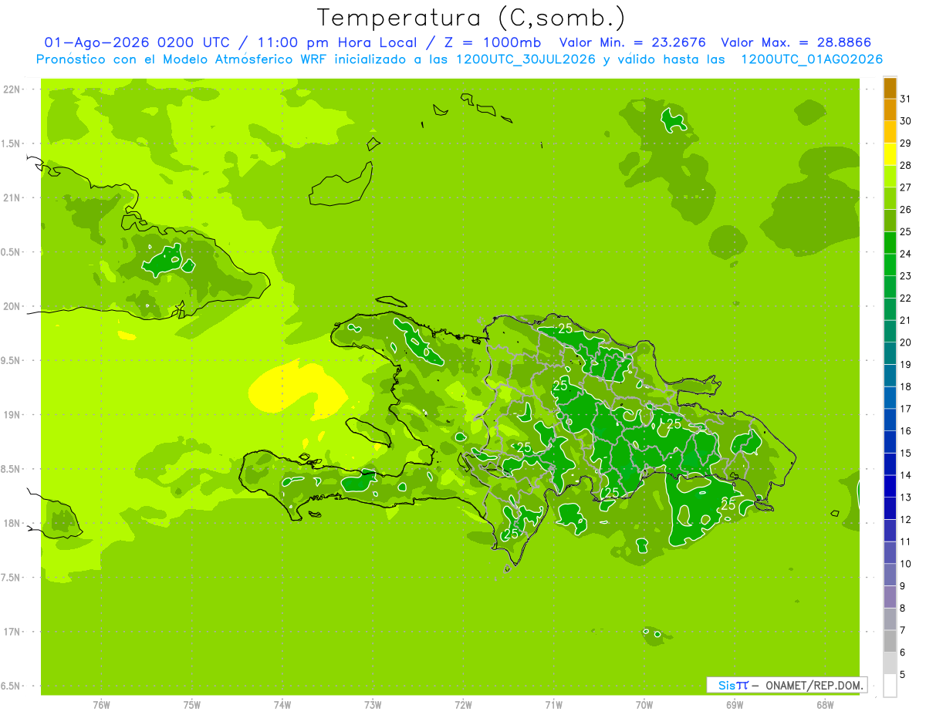This screenshot has width=926, height=715.
Task: Pick the blue legend swatch between 15 and 16
Action: 890,442
